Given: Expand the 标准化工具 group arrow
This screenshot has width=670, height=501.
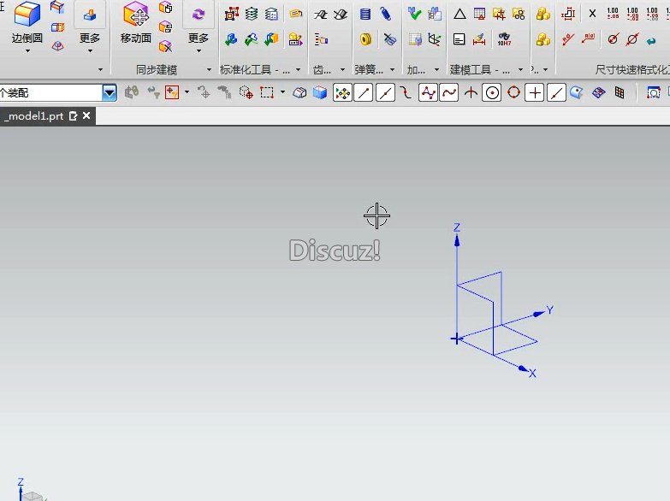Looking at the screenshot, I should click(x=299, y=69).
